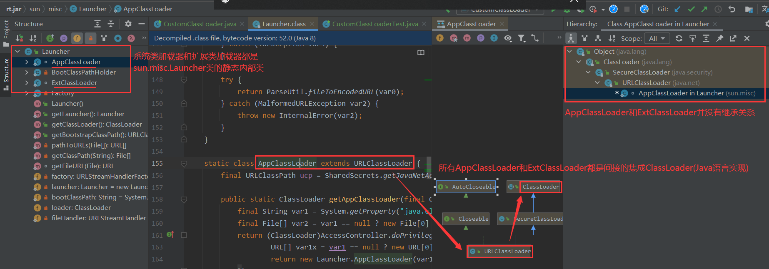769x269 pixels.
Task: Click diagram edge routing icon
Action: (x=535, y=38)
